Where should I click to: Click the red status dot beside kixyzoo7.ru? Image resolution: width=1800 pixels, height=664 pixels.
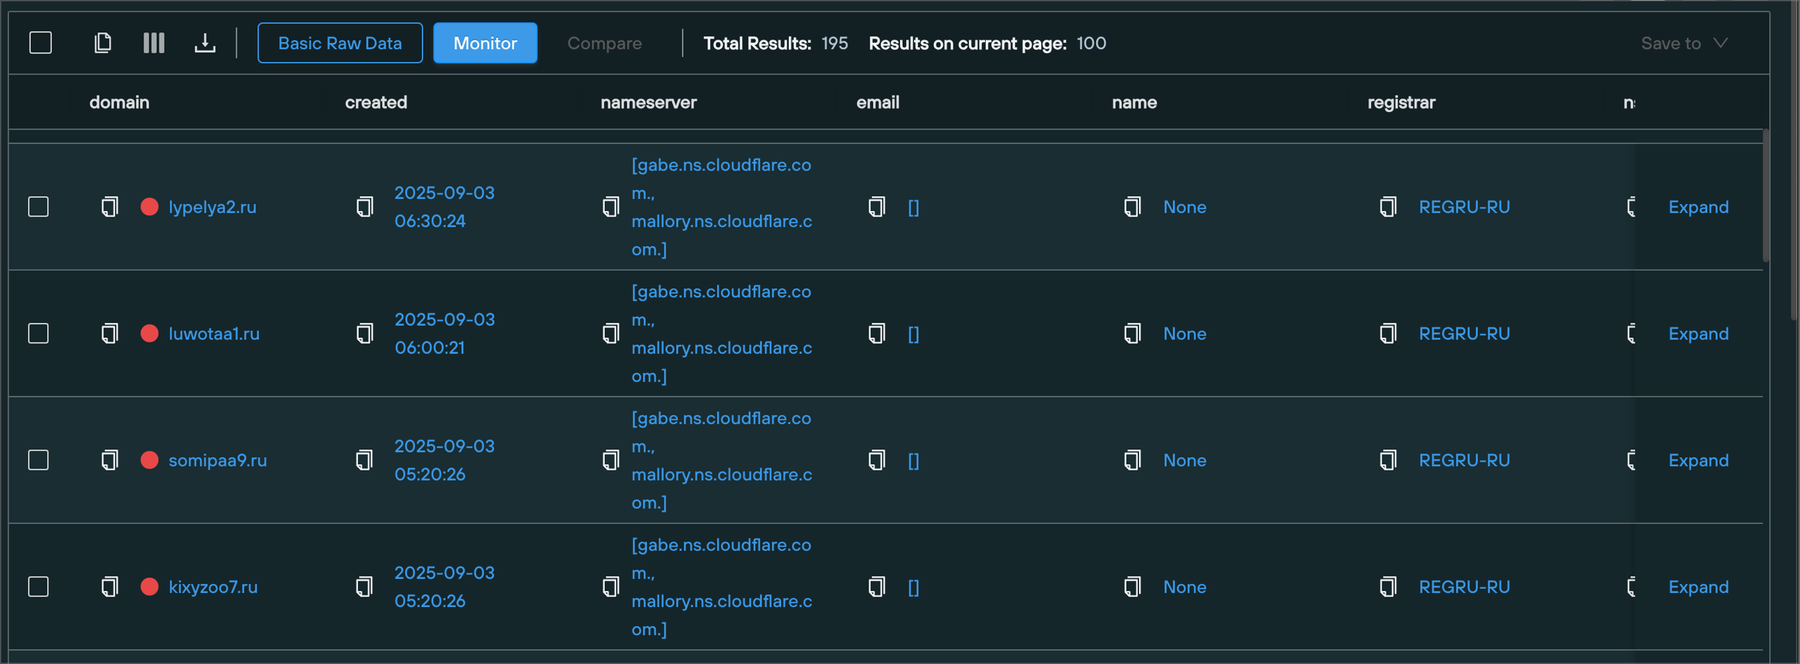[x=149, y=587]
